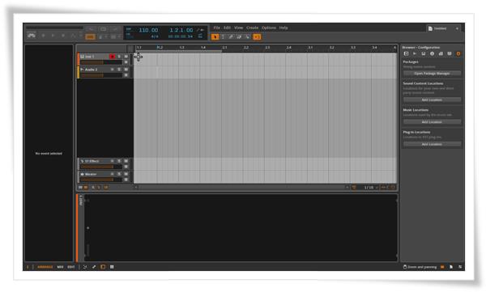Solo the Inst 1 track
Image resolution: width=486 pixels, height=292 pixels.
[119, 57]
